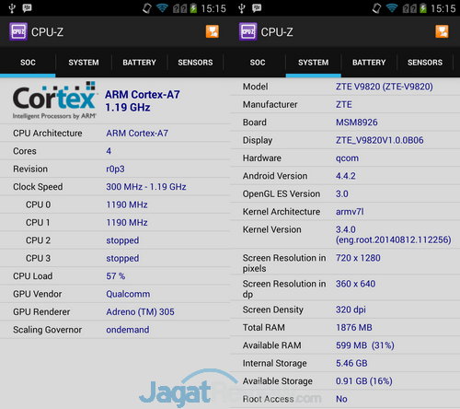Screen dimensions: 460x409
Task: Open the CPU-Z app icon on right screen
Action: (x=248, y=31)
